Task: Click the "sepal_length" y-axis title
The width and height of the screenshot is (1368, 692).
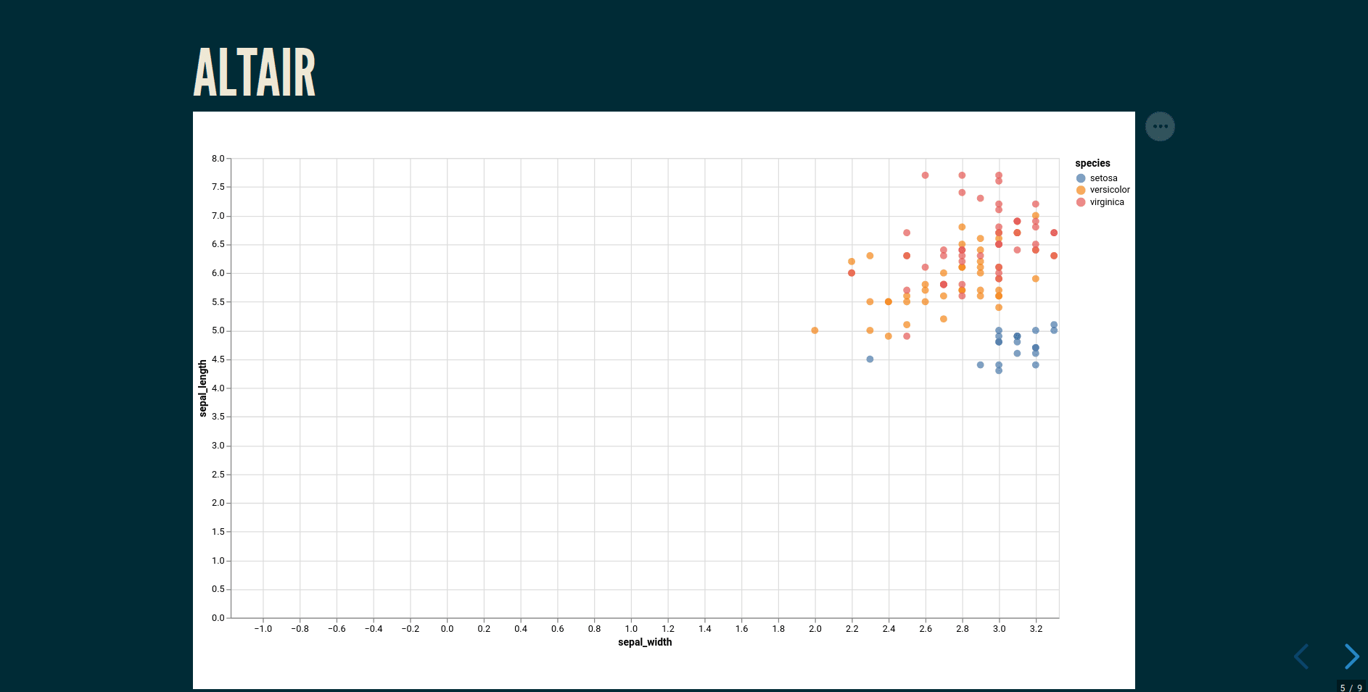Action: click(x=203, y=388)
